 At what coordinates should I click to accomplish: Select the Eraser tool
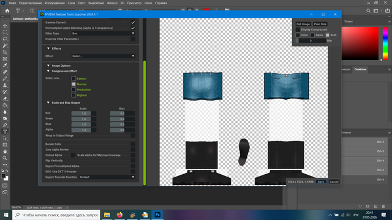click(5, 98)
